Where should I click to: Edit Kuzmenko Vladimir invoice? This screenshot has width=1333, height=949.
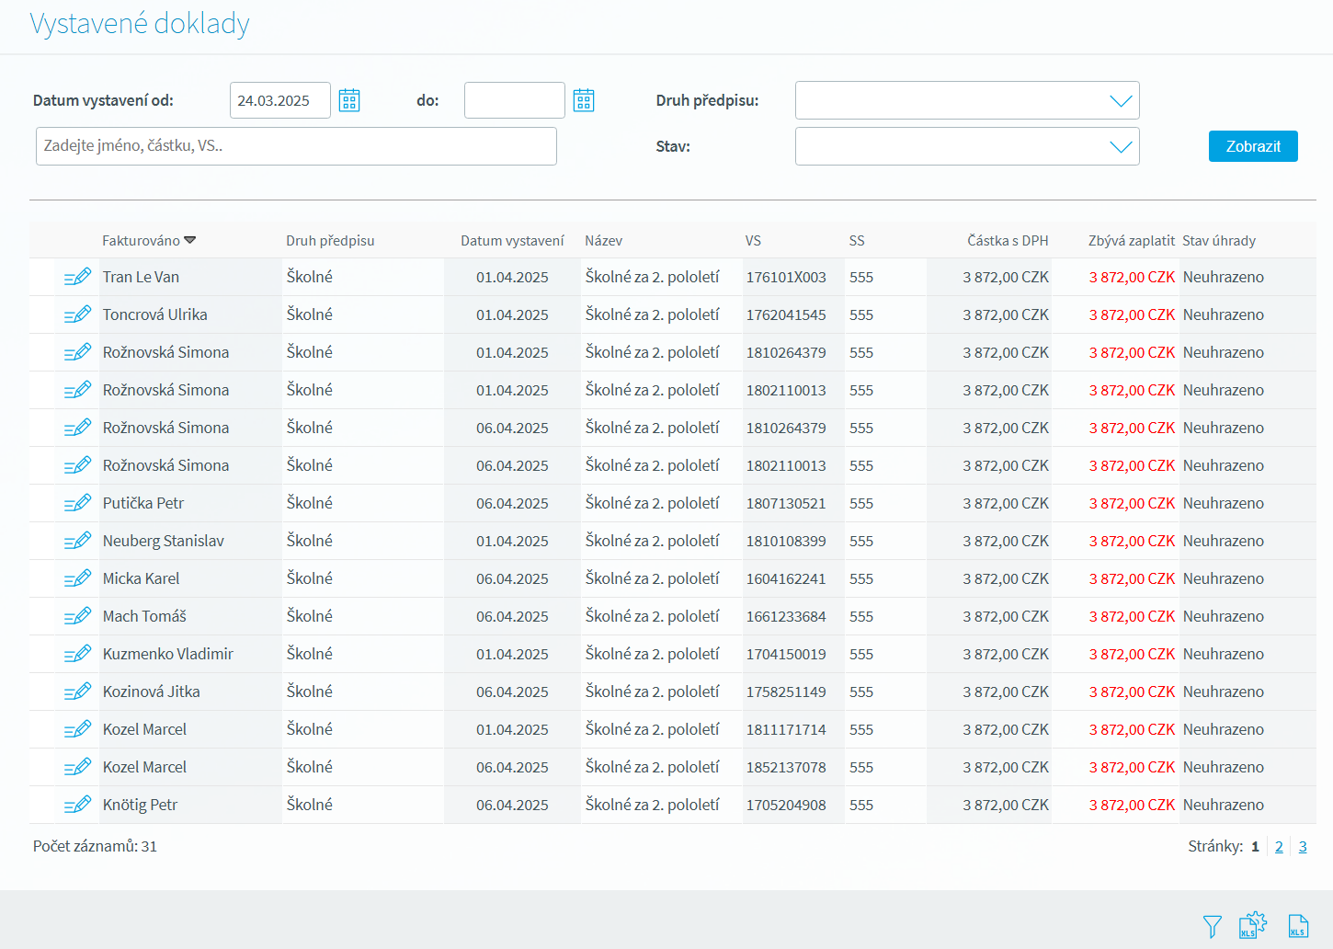77,654
